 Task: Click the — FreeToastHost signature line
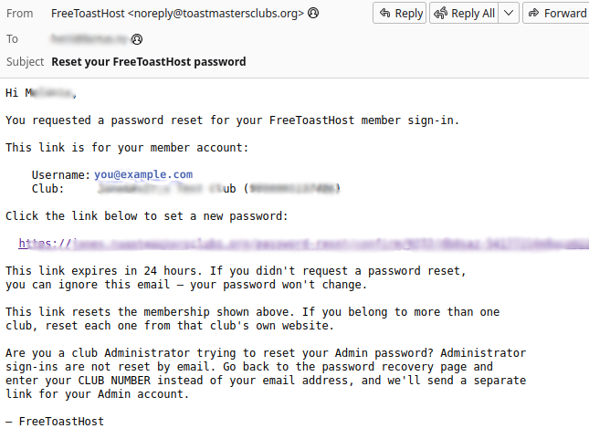point(55,422)
